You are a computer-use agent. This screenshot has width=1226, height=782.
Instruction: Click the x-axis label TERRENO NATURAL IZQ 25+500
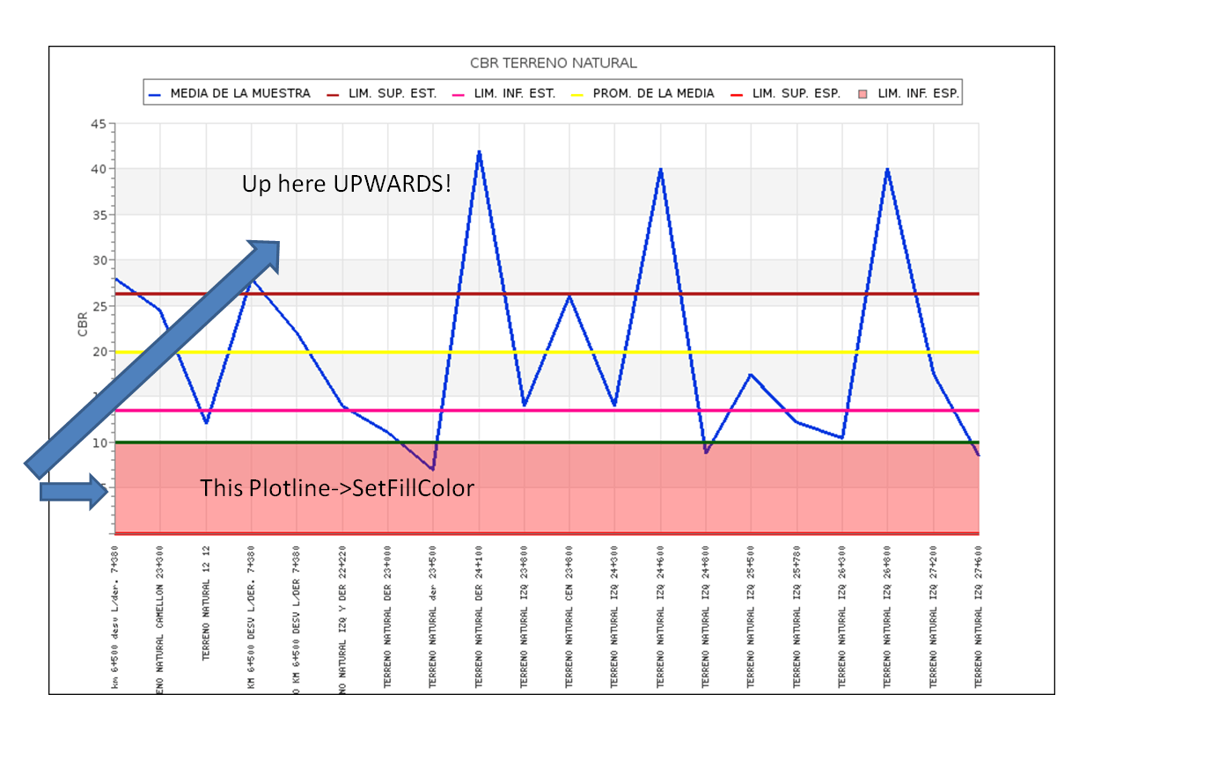pos(751,617)
